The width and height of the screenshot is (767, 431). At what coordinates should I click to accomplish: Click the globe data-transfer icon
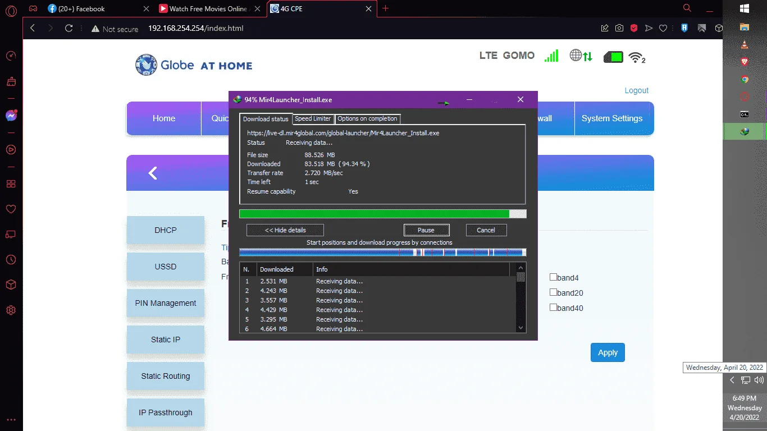[x=581, y=56]
